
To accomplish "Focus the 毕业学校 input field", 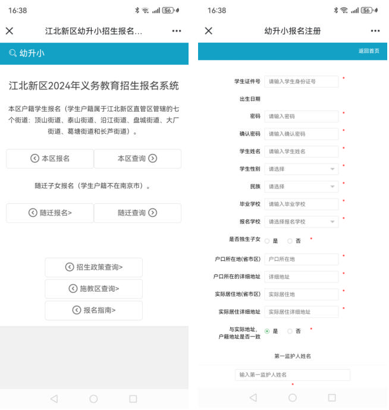I will tap(302, 204).
